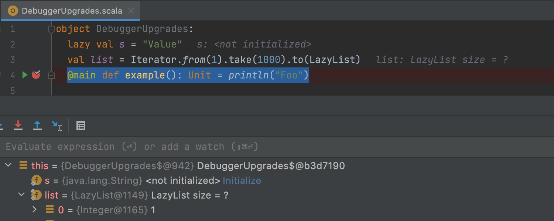Select the DebuggerUpgrades.scala editor tab

coord(72,11)
